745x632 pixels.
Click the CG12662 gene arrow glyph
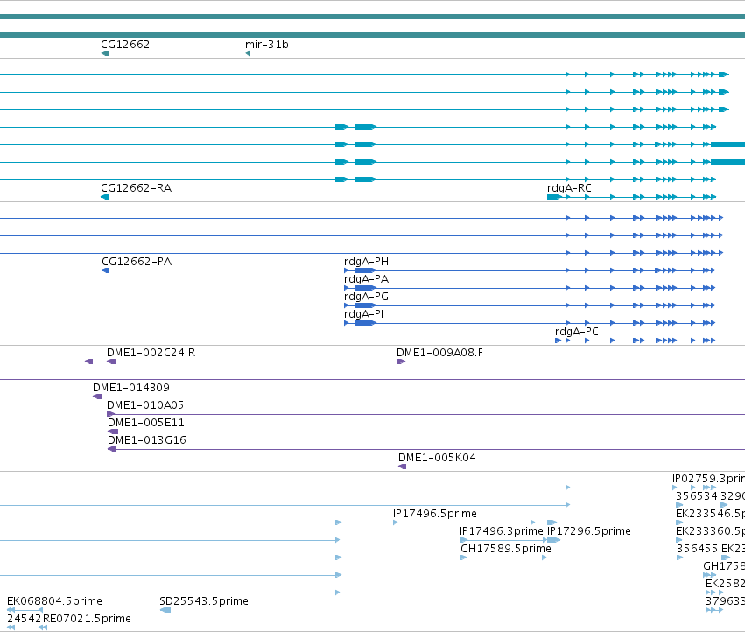point(105,53)
